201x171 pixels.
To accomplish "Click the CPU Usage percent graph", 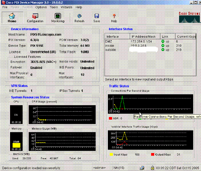I will (62, 115).
